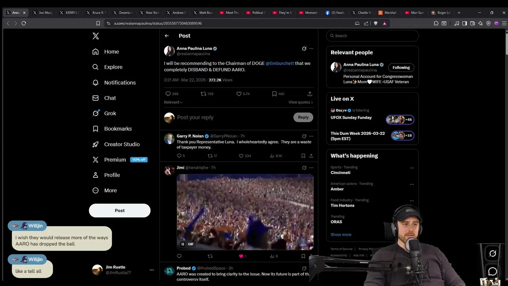The width and height of the screenshot is (508, 286).
Task: Open more options on Garry P. Nolan's reply
Action: coord(311,136)
